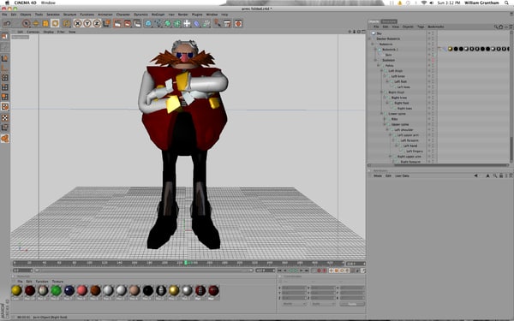This screenshot has width=514, height=321.
Task: Collapse the Doctor Robotnik tree node
Action: pyautogui.click(x=370, y=39)
